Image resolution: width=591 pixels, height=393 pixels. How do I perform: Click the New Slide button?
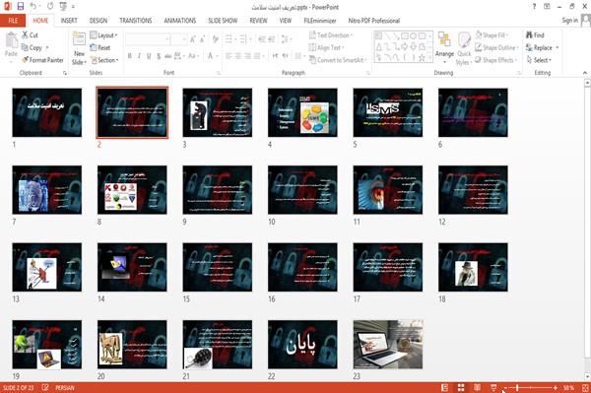(x=79, y=49)
